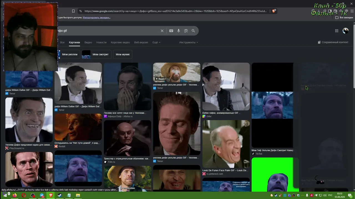
Task: Open the PlayGround.ru grinning man image
Action: coord(29,120)
